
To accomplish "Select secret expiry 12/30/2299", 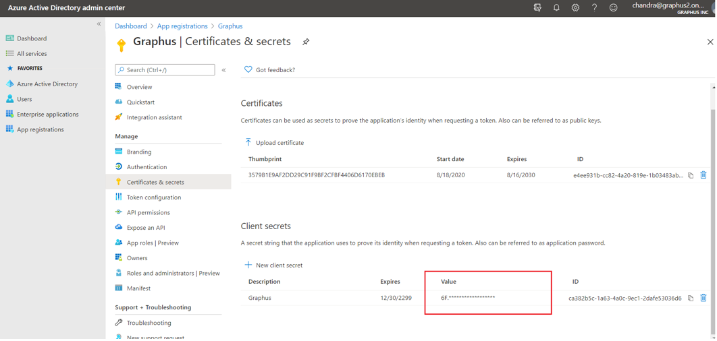I will (396, 298).
